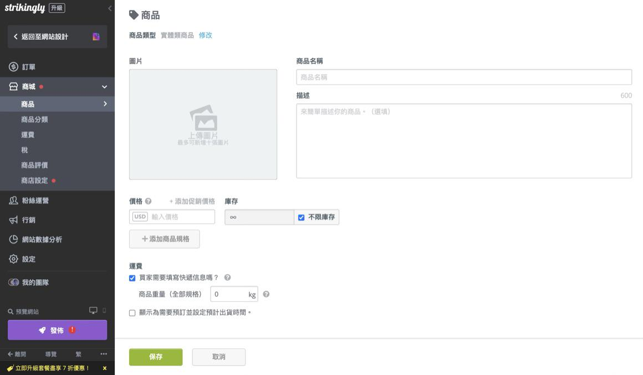The width and height of the screenshot is (643, 375).
Task: Open 網站數據分析 analytics chart icon
Action: [13, 239]
